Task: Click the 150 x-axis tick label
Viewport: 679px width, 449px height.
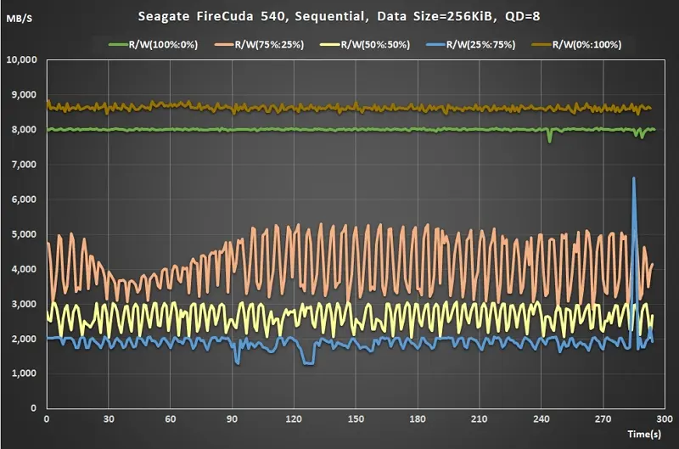Action: point(356,419)
